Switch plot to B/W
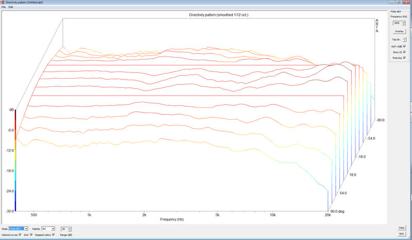 [x=401, y=234]
